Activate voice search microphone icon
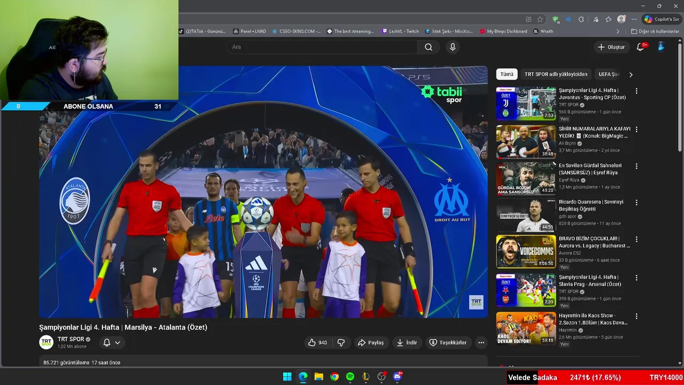Screen dimensions: 684x385 (453, 47)
